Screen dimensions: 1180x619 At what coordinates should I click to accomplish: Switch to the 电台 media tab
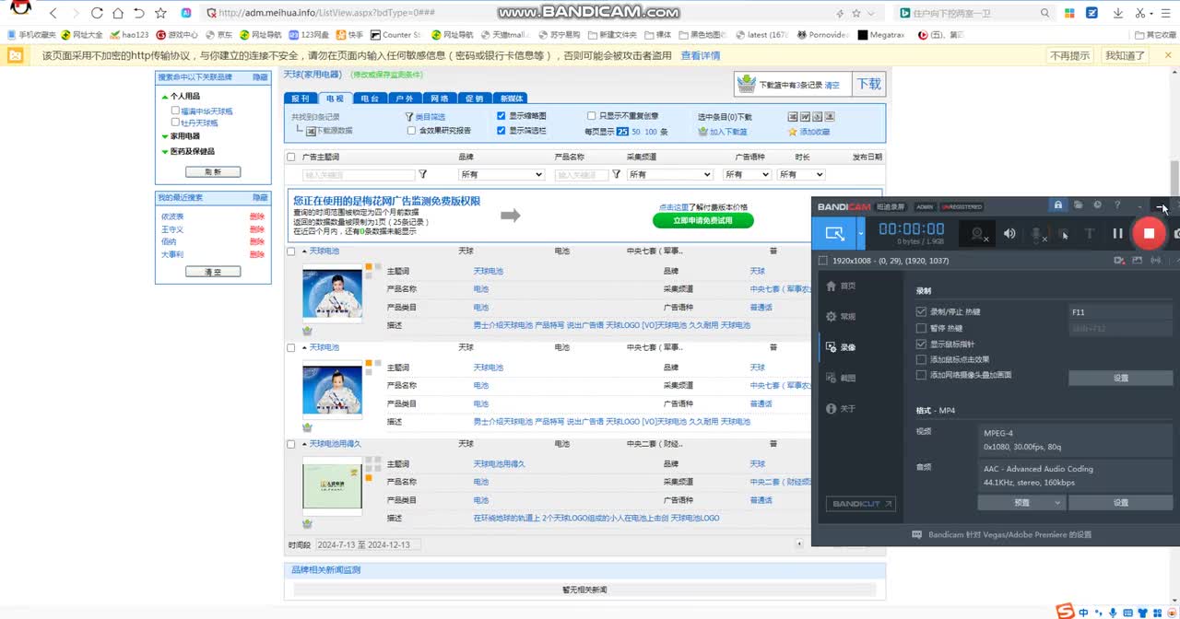pyautogui.click(x=370, y=99)
